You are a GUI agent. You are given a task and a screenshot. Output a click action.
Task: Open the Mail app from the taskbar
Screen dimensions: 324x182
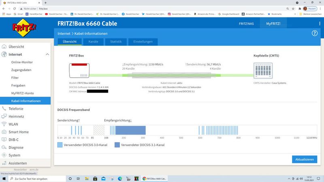click(103, 179)
